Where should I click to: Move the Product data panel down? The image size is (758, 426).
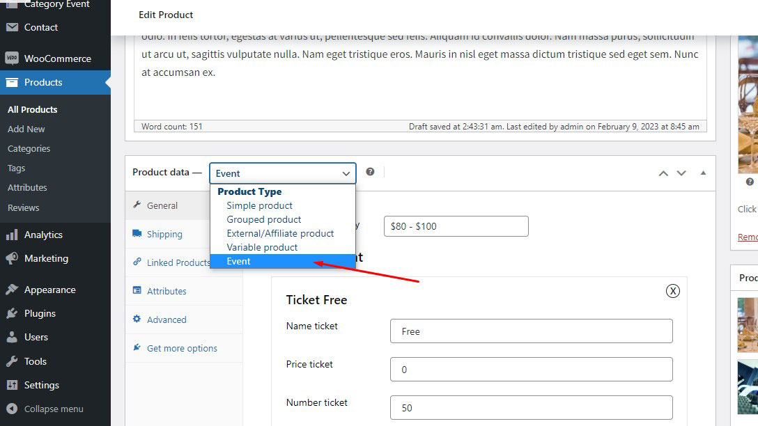681,173
